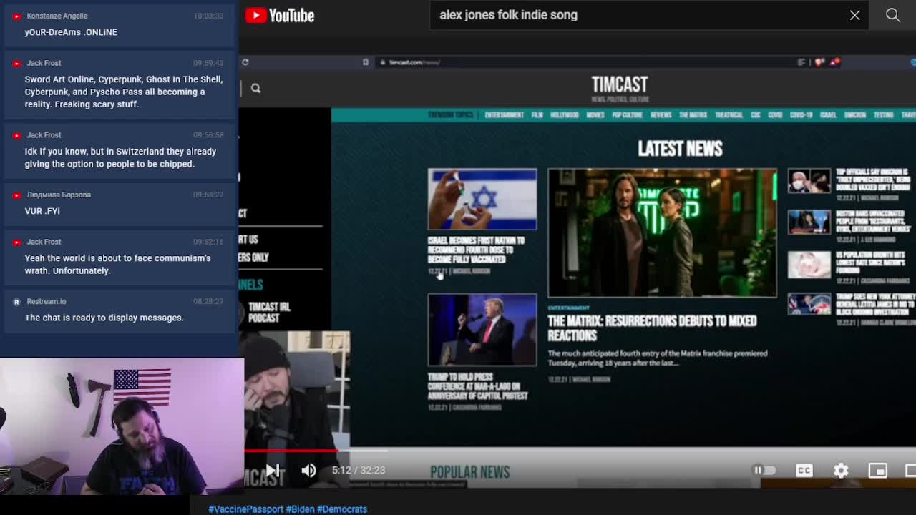Open the top sidebar thumbnail of two officials

(x=809, y=181)
